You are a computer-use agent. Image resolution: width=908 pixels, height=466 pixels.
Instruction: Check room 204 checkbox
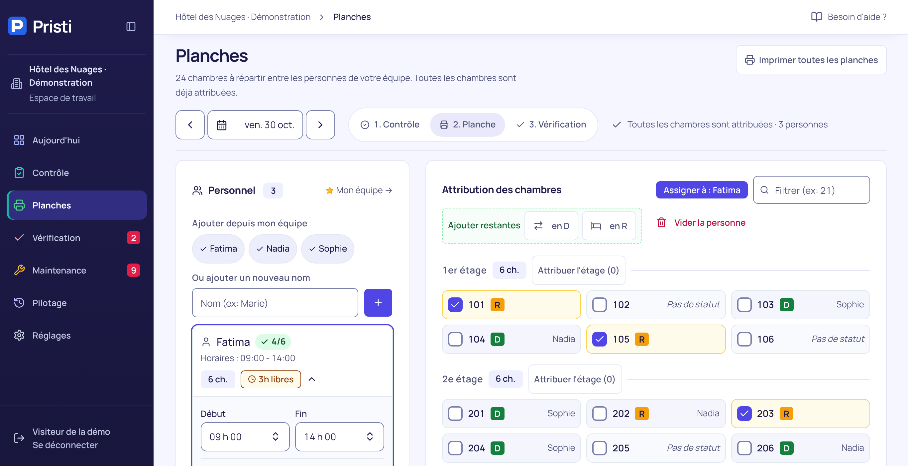[x=455, y=448]
